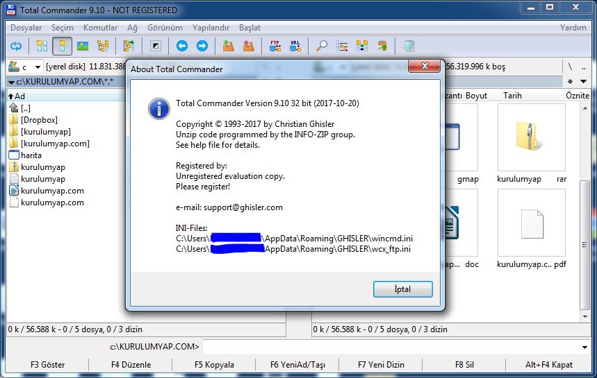The height and width of the screenshot is (378, 597).
Task: Go to parent directory with .. button
Action: 584,67
